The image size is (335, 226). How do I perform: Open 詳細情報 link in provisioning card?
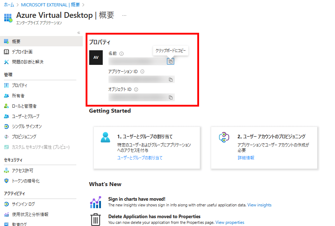click(x=246, y=158)
